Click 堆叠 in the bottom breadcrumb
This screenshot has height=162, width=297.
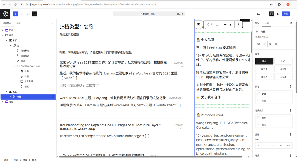[x=34, y=160]
